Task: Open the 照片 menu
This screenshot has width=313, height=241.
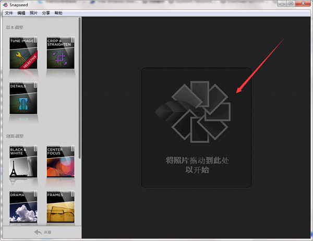Action: [x=34, y=12]
